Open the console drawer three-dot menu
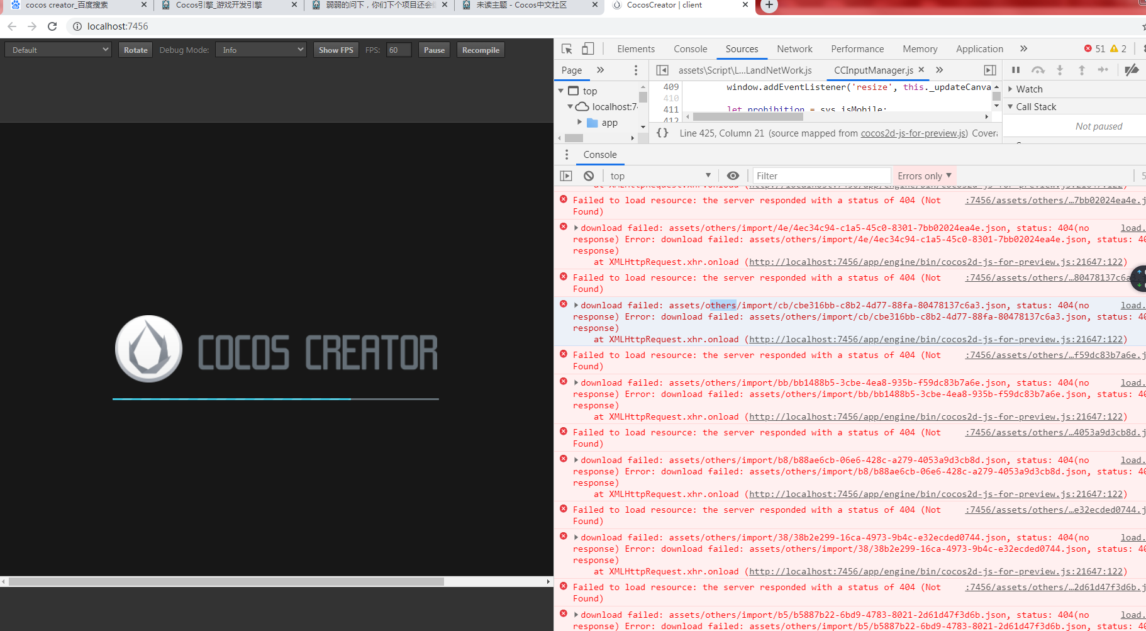Viewport: 1146px width, 631px height. coord(567,155)
